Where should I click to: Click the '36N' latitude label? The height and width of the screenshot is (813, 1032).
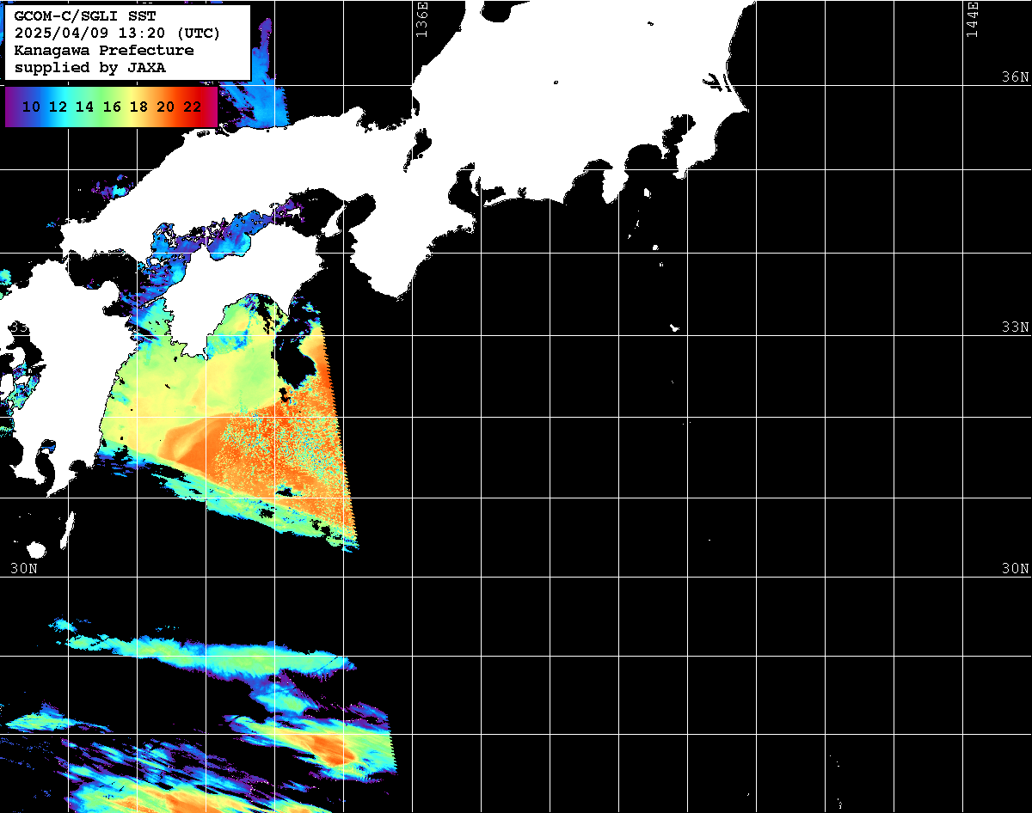click(x=1016, y=77)
